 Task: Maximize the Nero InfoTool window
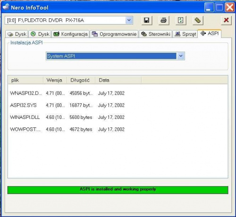[x=219, y=7]
